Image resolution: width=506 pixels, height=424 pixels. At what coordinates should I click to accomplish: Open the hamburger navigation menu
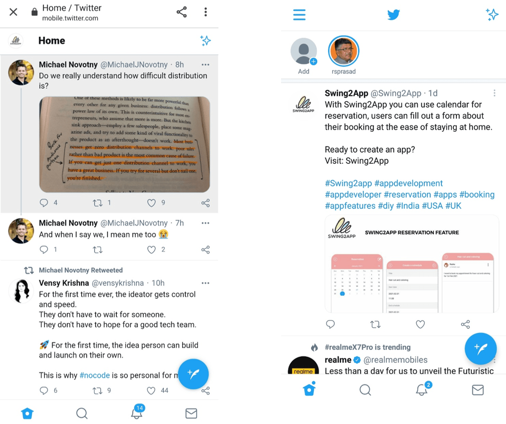click(x=299, y=15)
